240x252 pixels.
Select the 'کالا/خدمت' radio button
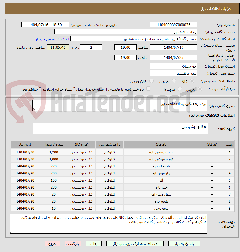(x=151, y=81)
